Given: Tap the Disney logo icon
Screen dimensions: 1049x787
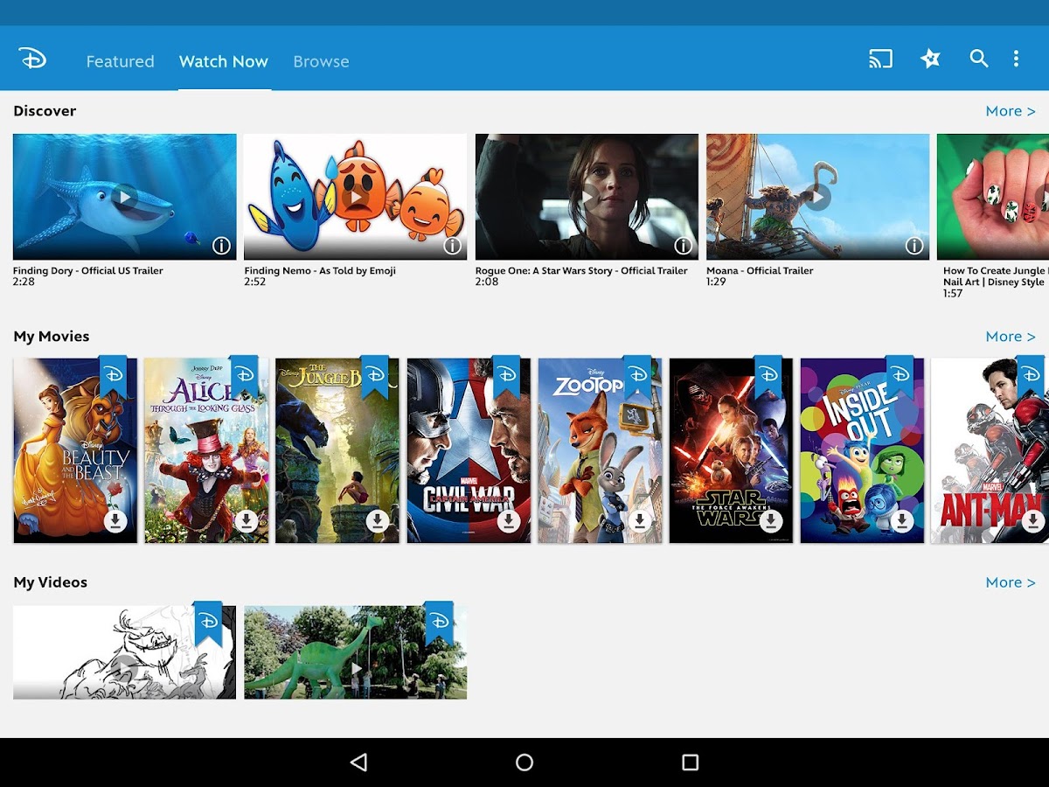Looking at the screenshot, I should 32,59.
